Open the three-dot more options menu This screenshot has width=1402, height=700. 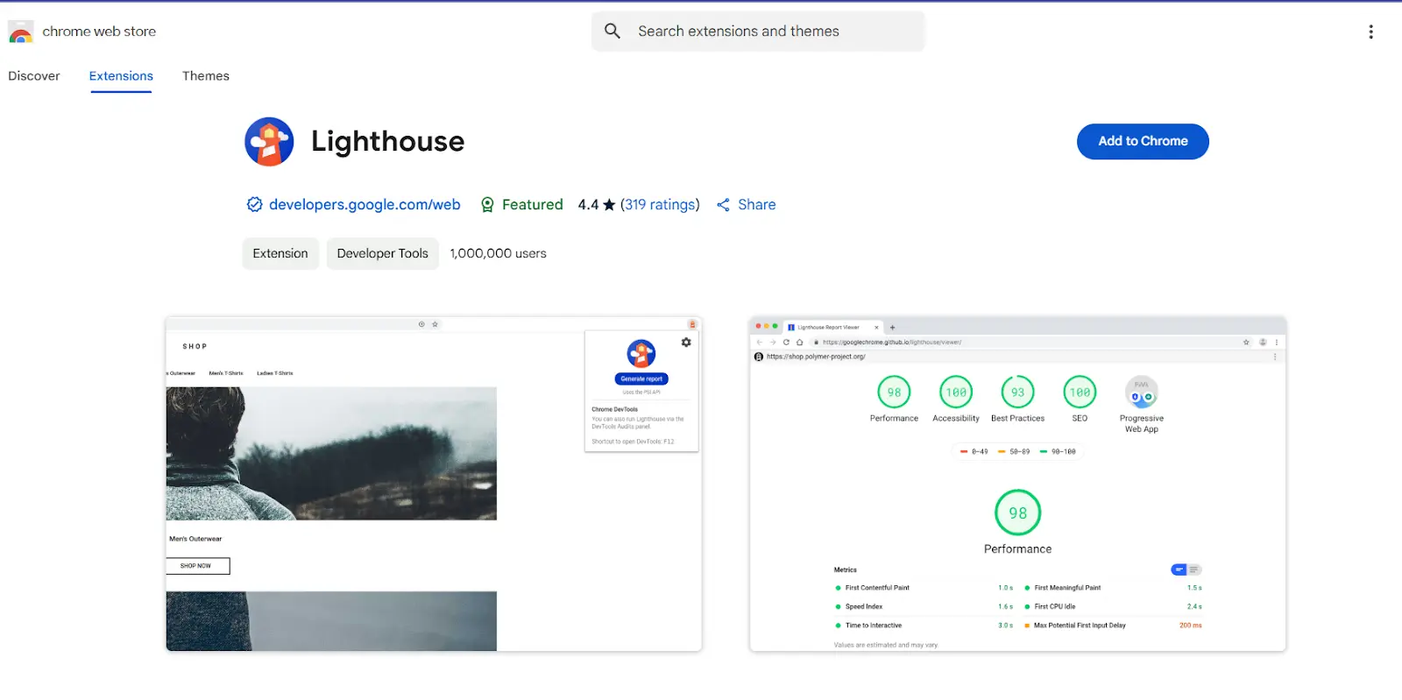click(x=1370, y=32)
